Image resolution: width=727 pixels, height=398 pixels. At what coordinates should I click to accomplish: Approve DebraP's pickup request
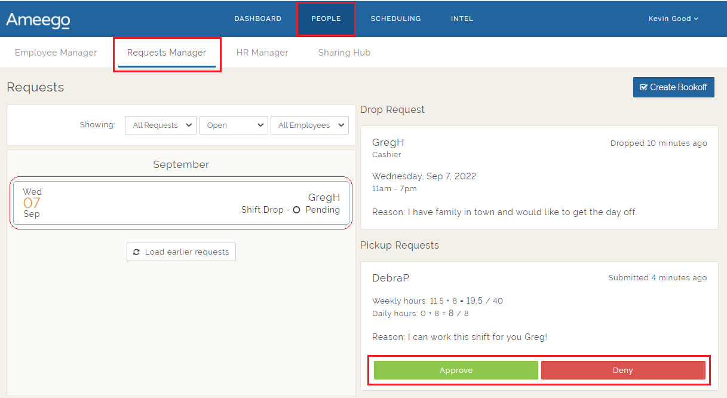click(455, 370)
